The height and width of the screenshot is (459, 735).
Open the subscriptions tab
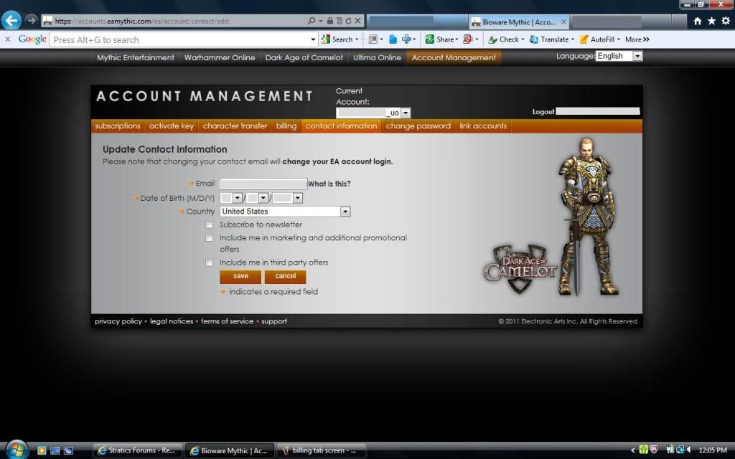click(x=117, y=126)
